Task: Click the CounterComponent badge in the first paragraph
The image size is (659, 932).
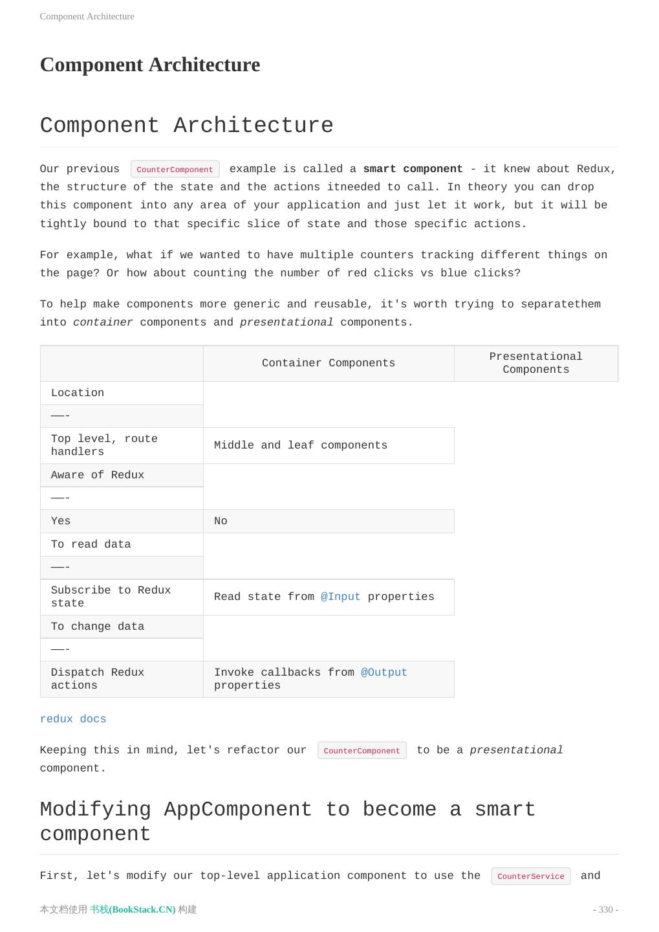Action: [x=175, y=170]
